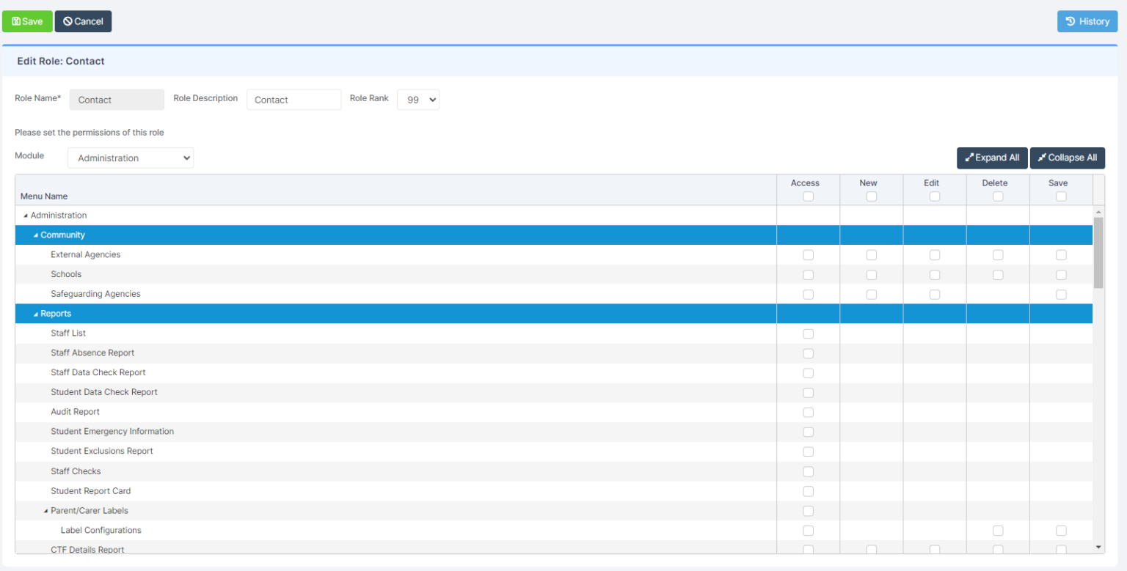
Task: Toggle the New column header checkbox
Action: [x=871, y=196]
